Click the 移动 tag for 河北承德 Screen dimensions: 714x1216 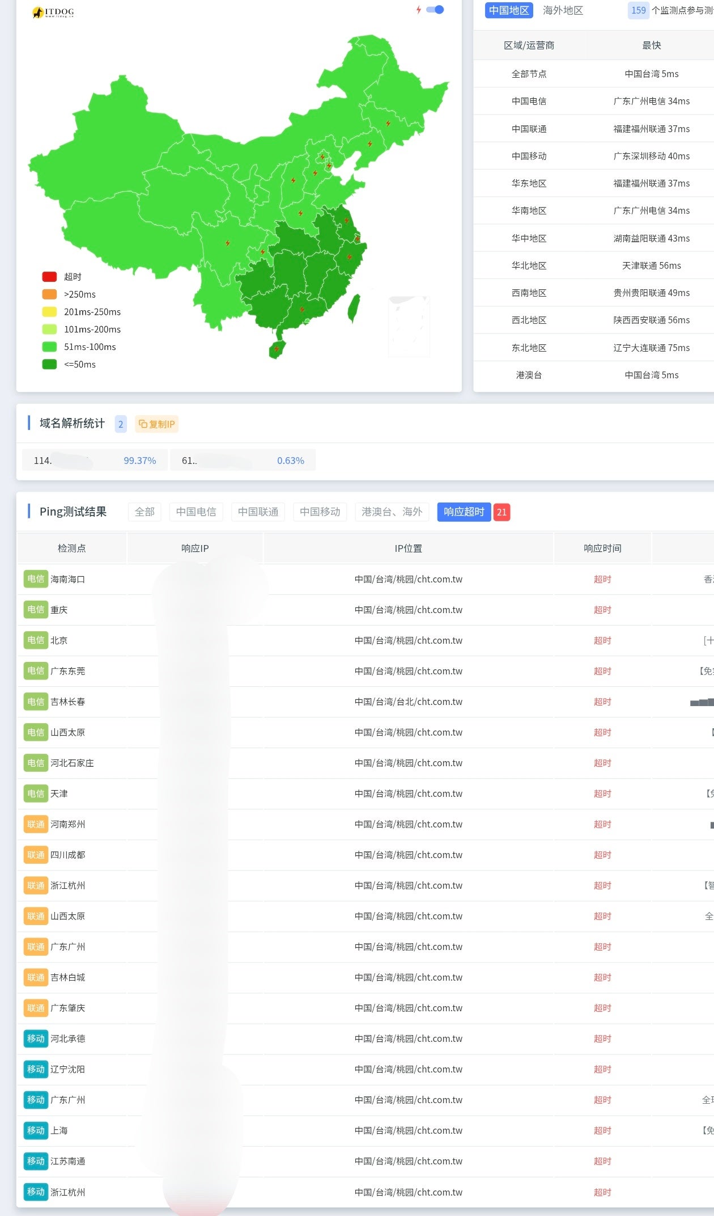pyautogui.click(x=36, y=1038)
